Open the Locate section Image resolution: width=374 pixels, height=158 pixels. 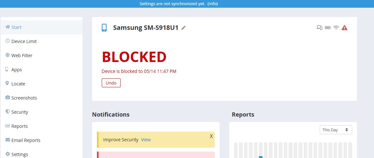[x=41, y=84]
